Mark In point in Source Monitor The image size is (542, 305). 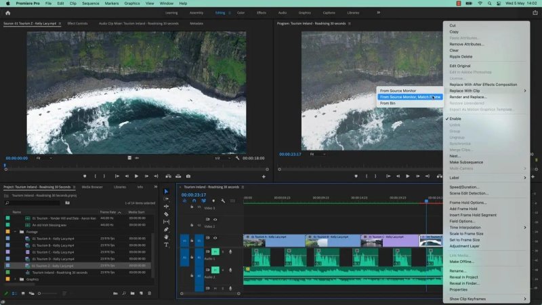point(95,176)
